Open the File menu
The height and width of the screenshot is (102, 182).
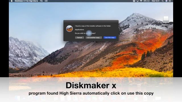pyautogui.click(x=41, y=1)
